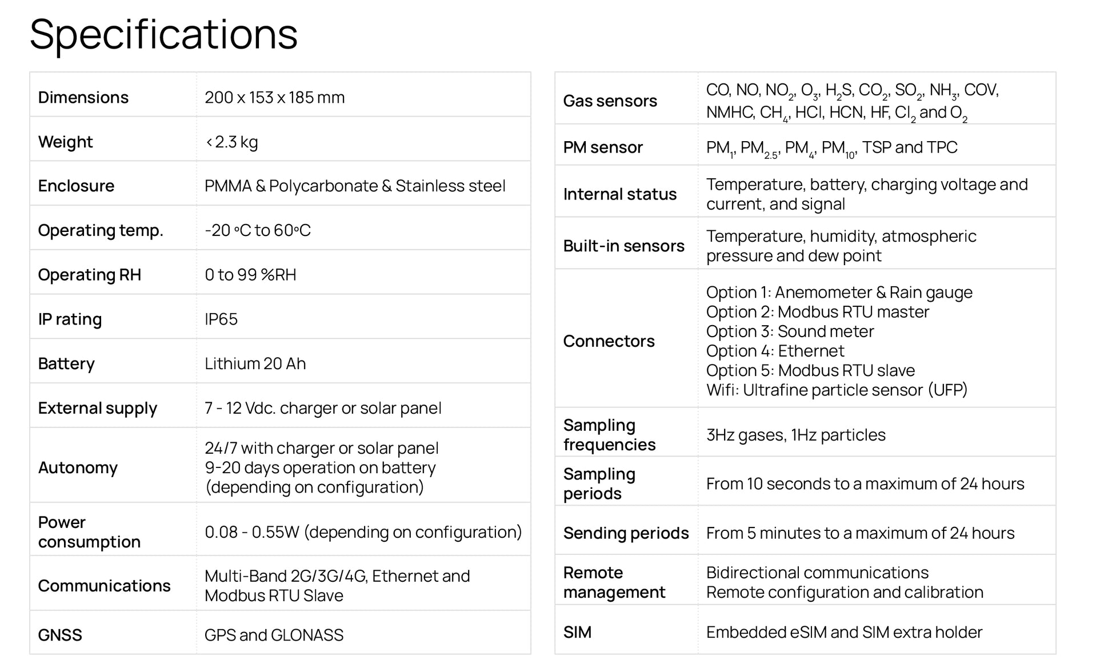Image resolution: width=1112 pixels, height=672 pixels.
Task: Click the Remote management label
Action: point(614,582)
